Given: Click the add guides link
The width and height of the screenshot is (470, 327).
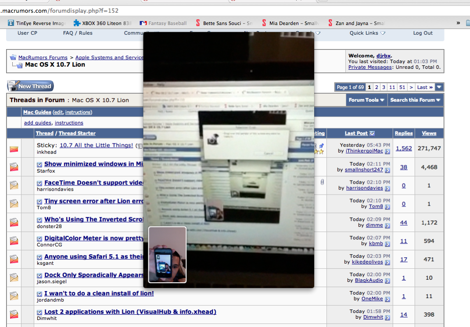Looking at the screenshot, I should click(38, 123).
